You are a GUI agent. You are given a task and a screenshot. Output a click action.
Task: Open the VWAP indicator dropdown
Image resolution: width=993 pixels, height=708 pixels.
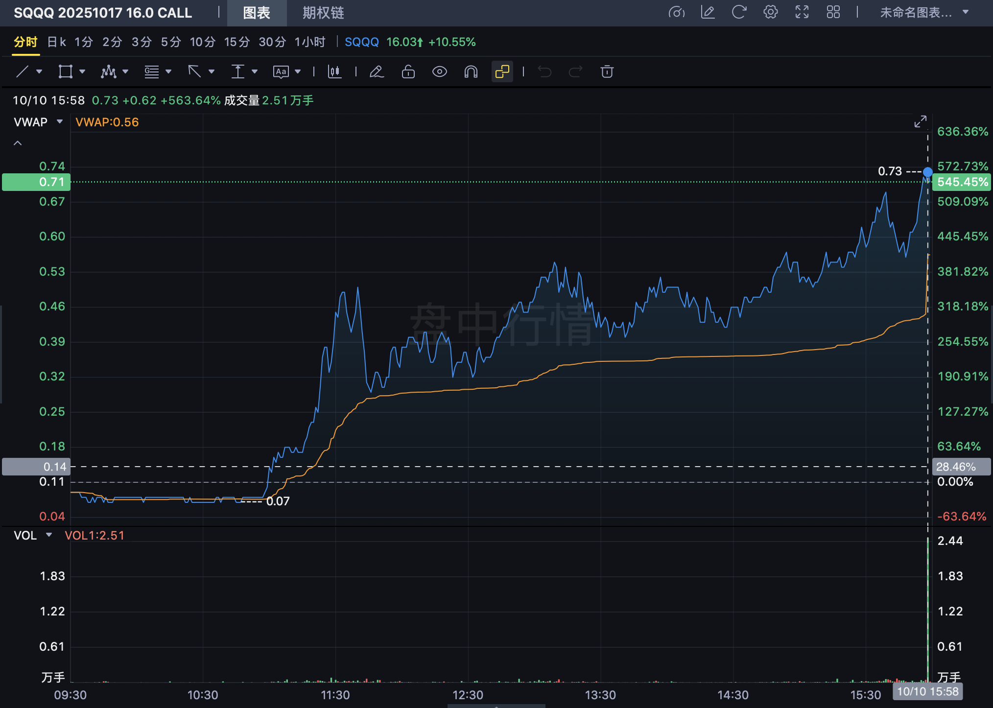tap(60, 122)
